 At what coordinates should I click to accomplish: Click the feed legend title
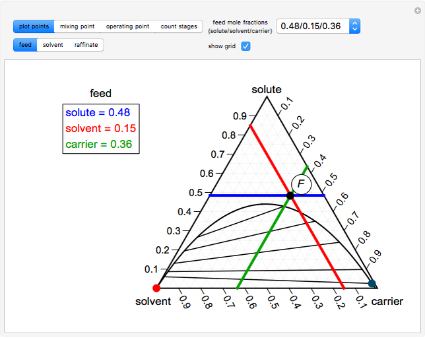tap(100, 94)
